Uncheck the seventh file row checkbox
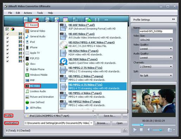Viewport: 181px width, 139px height. coord(7,57)
